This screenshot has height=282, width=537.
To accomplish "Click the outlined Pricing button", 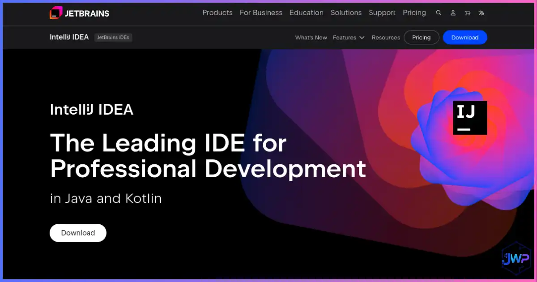I will tap(421, 38).
